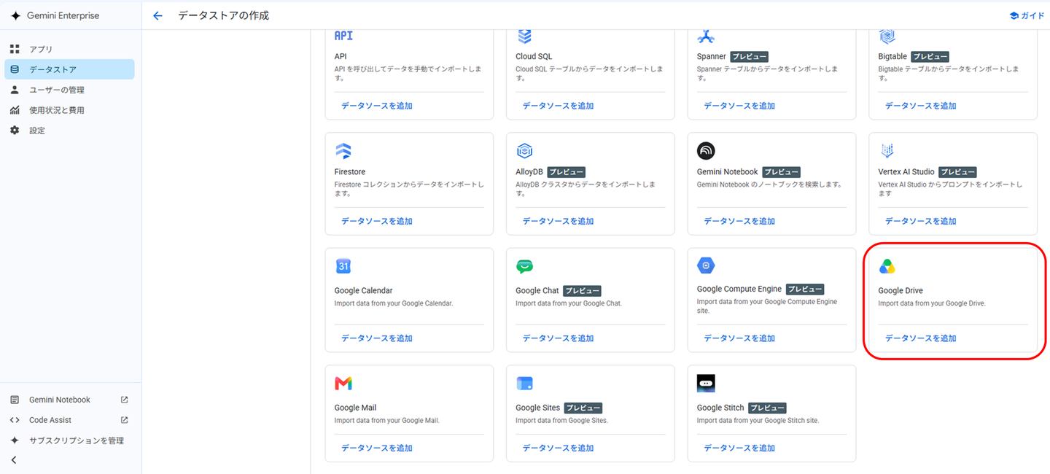Collapse the sidebar with the chevron
The width and height of the screenshot is (1050, 474).
point(14,460)
